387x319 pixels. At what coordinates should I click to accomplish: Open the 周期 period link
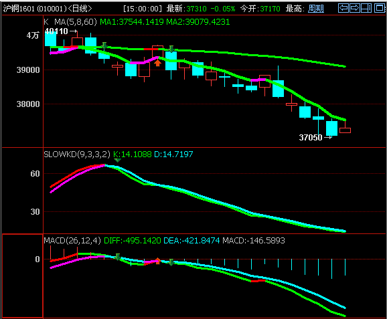point(316,9)
